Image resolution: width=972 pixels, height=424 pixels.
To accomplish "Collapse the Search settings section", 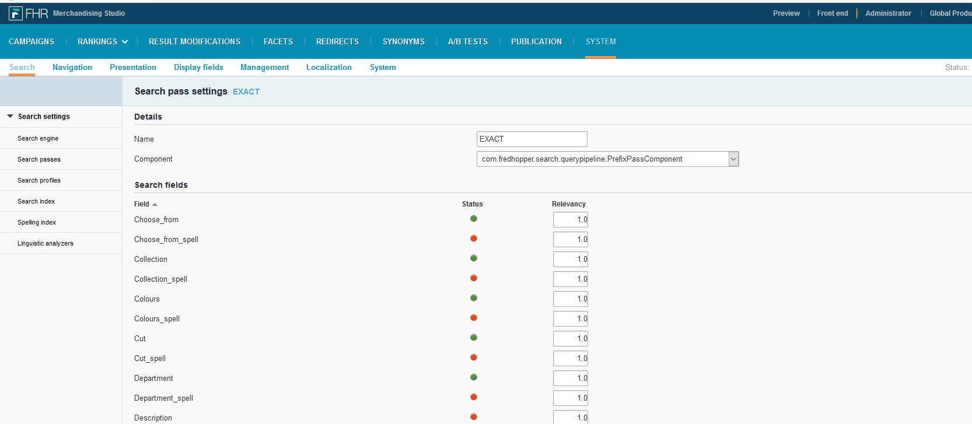I will pyautogui.click(x=10, y=116).
